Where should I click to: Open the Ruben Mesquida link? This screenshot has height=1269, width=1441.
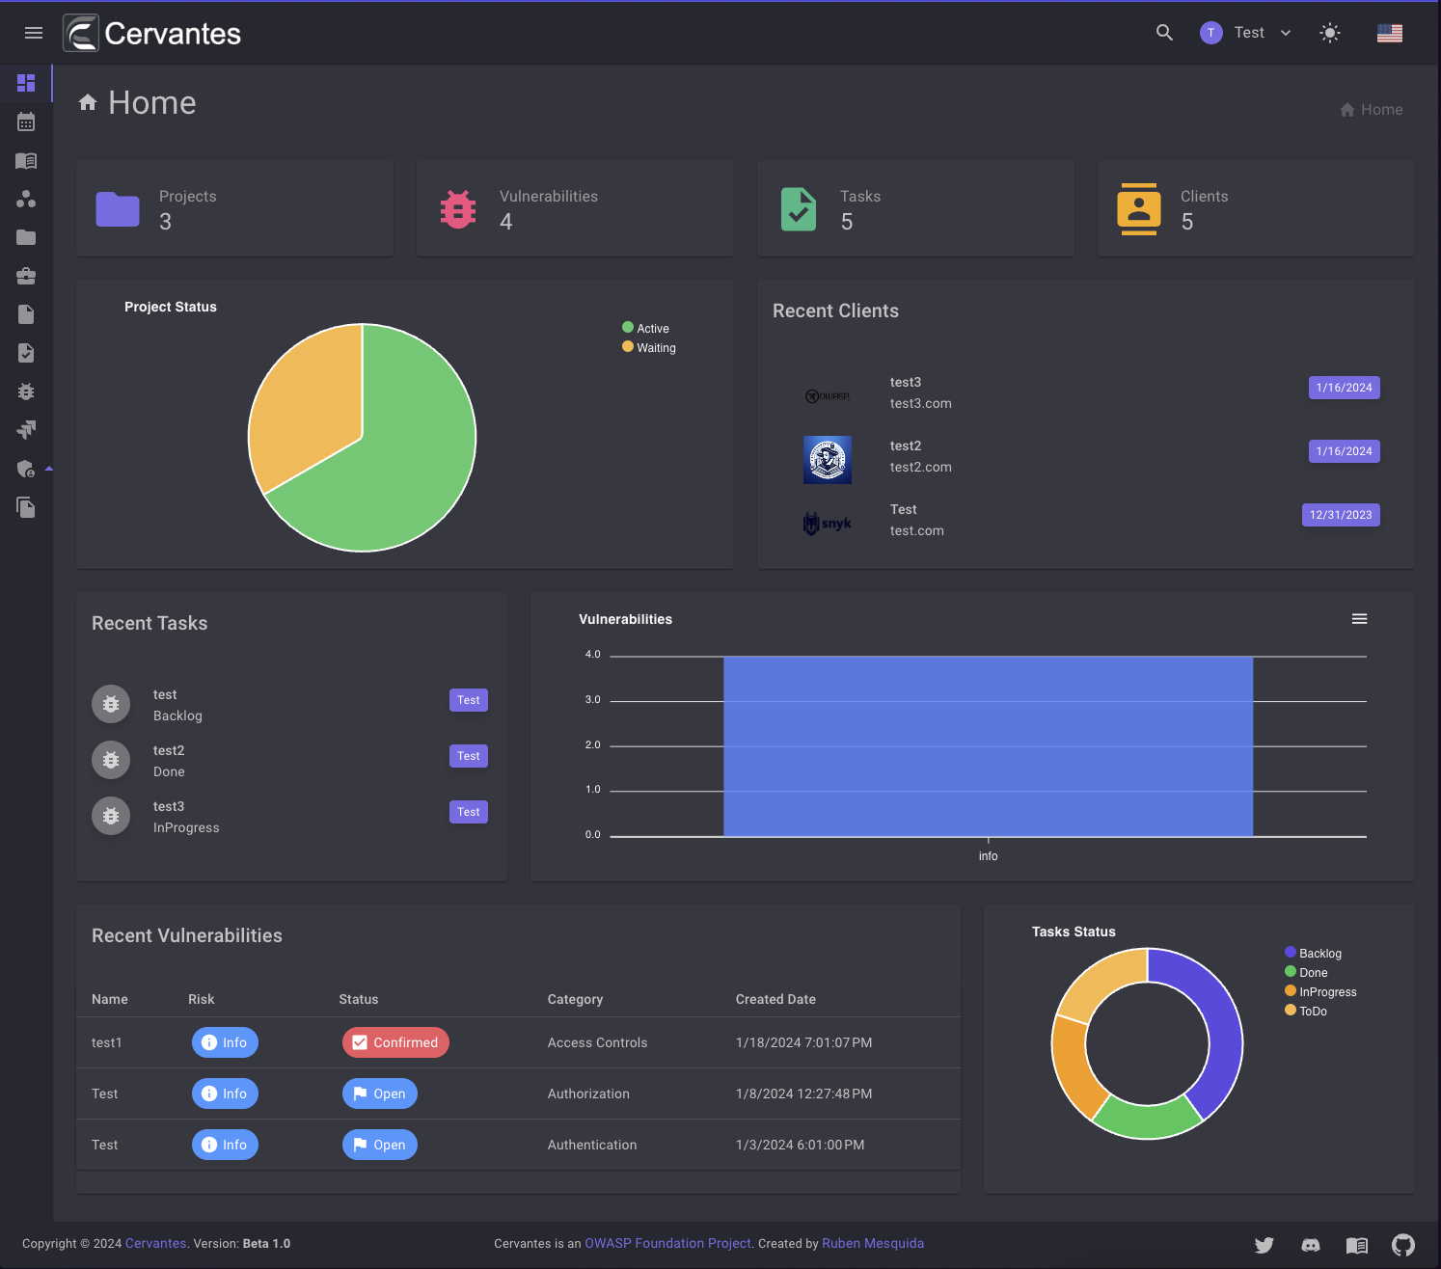tap(873, 1243)
